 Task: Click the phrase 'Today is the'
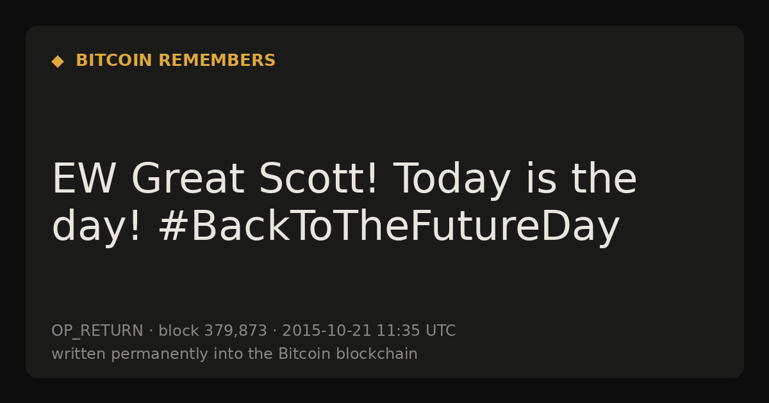click(x=515, y=180)
